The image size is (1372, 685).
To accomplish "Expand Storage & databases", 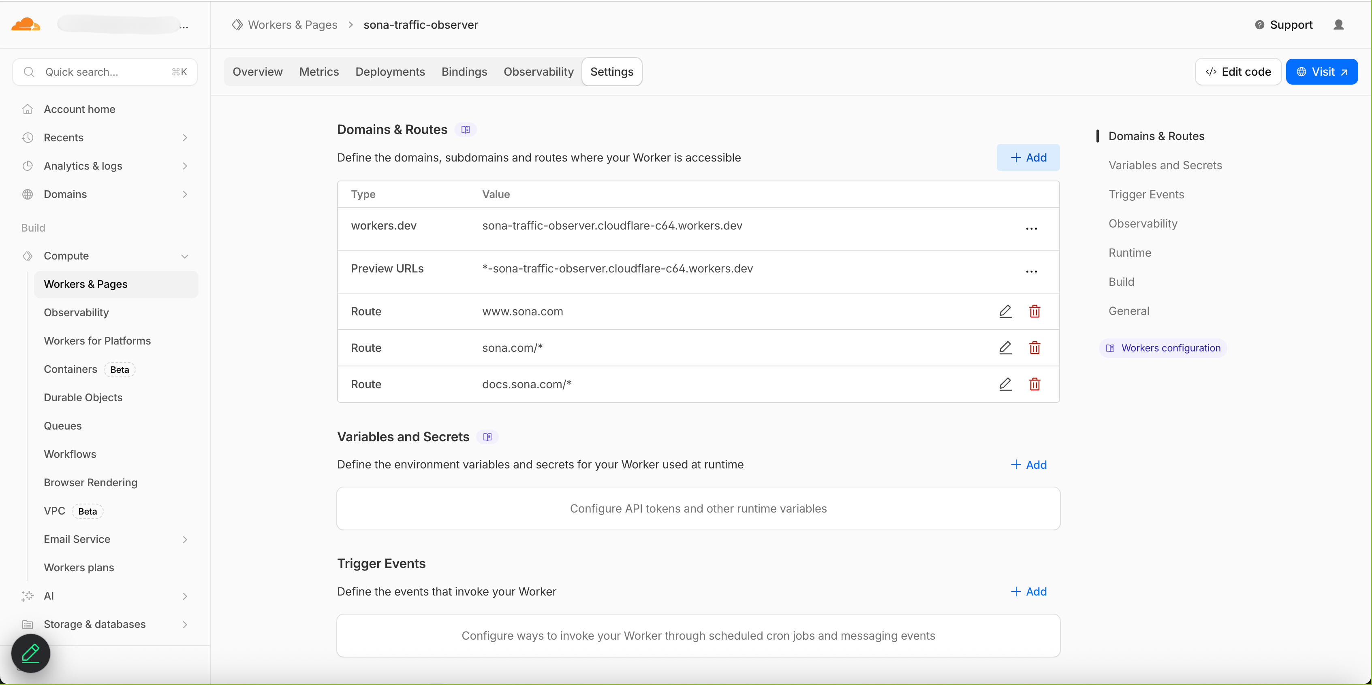I will 185,624.
